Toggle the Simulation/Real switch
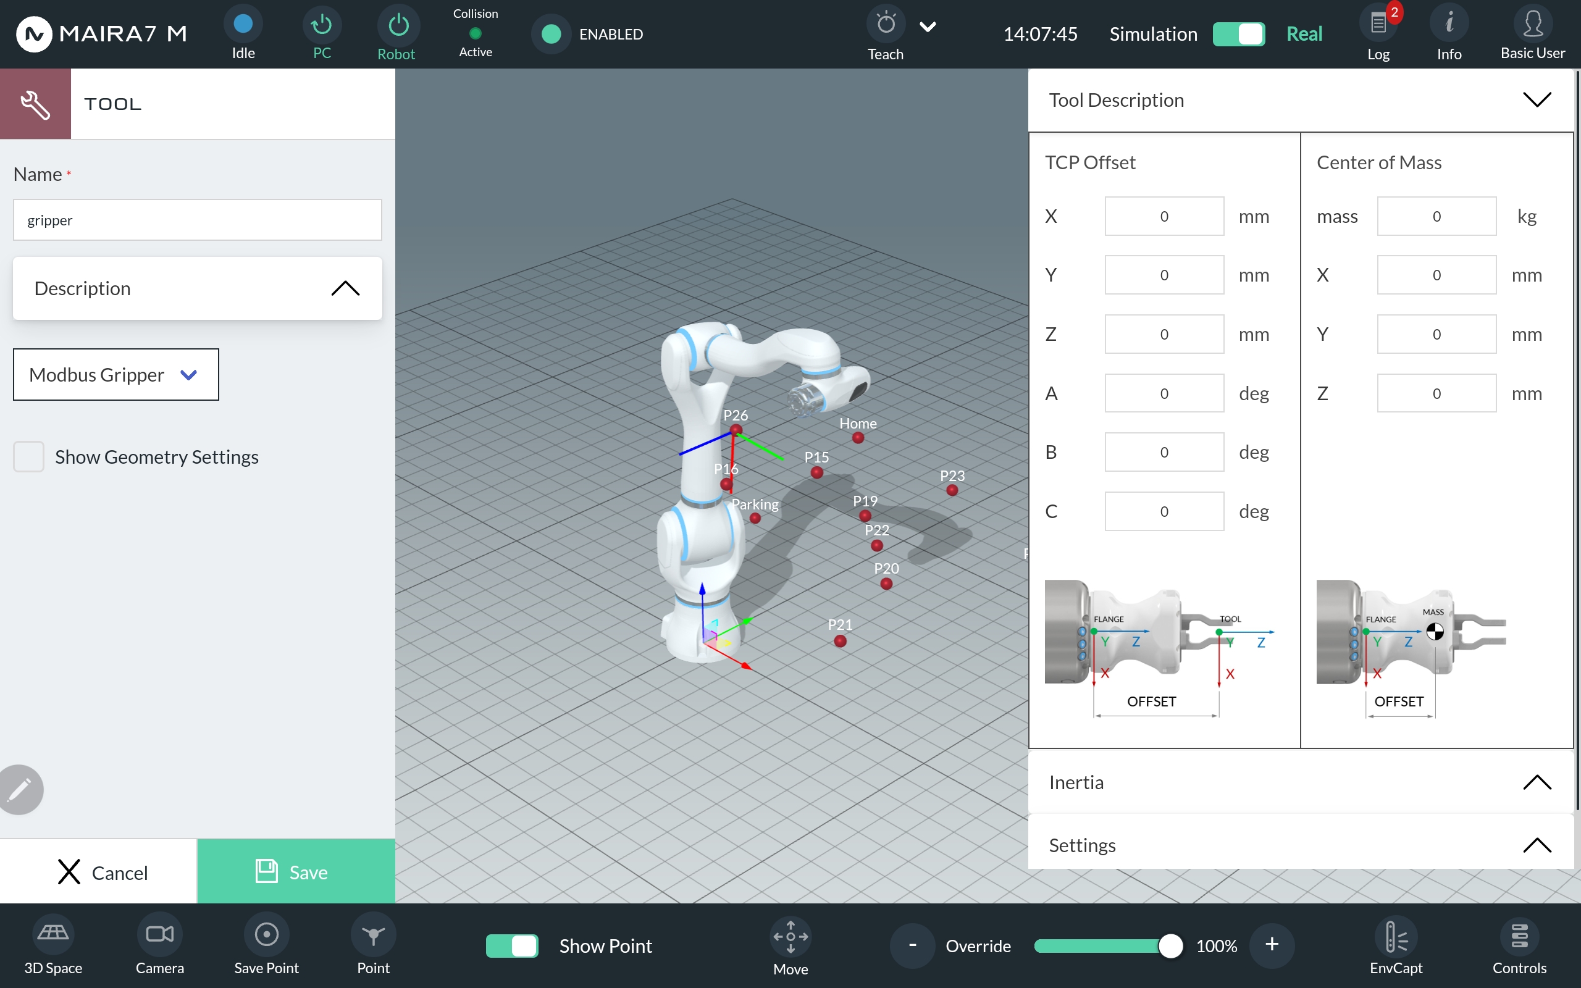This screenshot has height=988, width=1581. click(1239, 34)
